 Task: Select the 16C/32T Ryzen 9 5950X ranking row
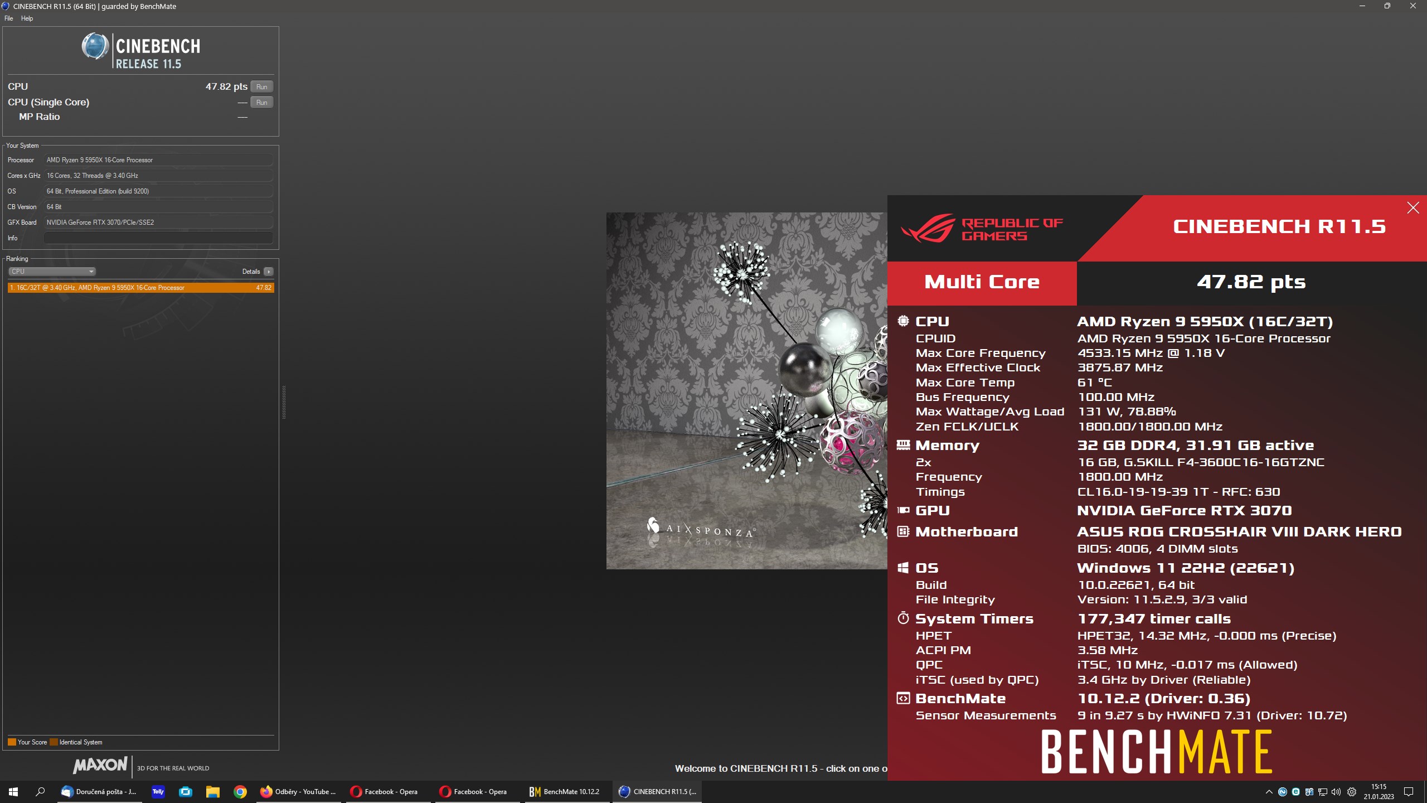[141, 288]
